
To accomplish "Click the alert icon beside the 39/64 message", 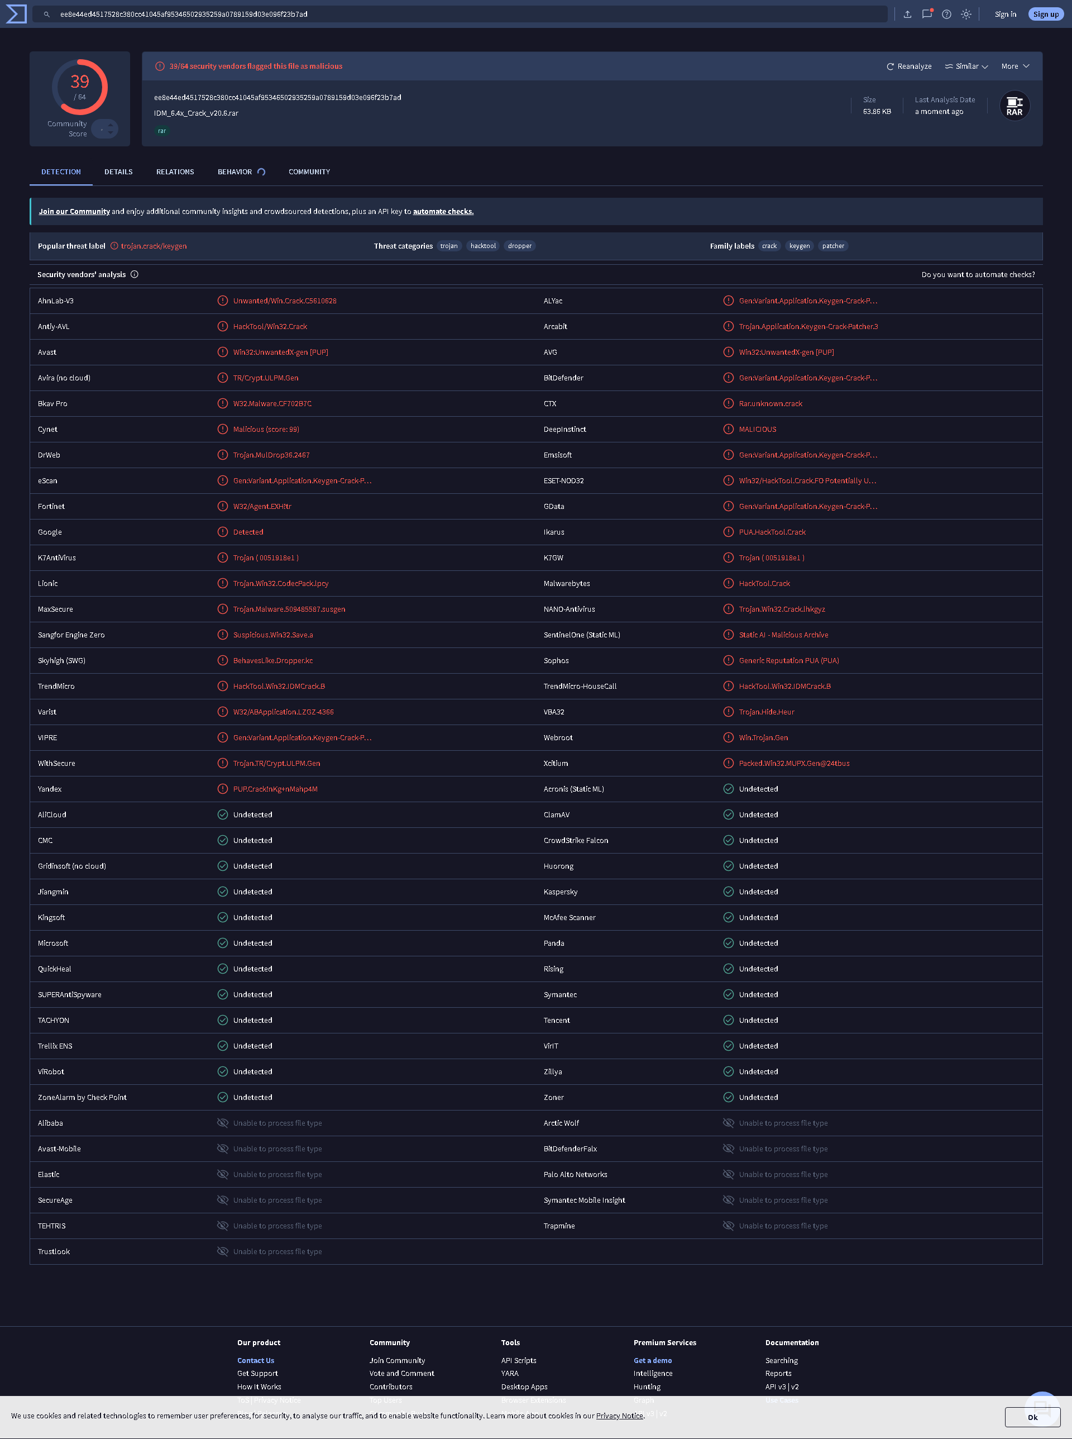I will tap(160, 66).
